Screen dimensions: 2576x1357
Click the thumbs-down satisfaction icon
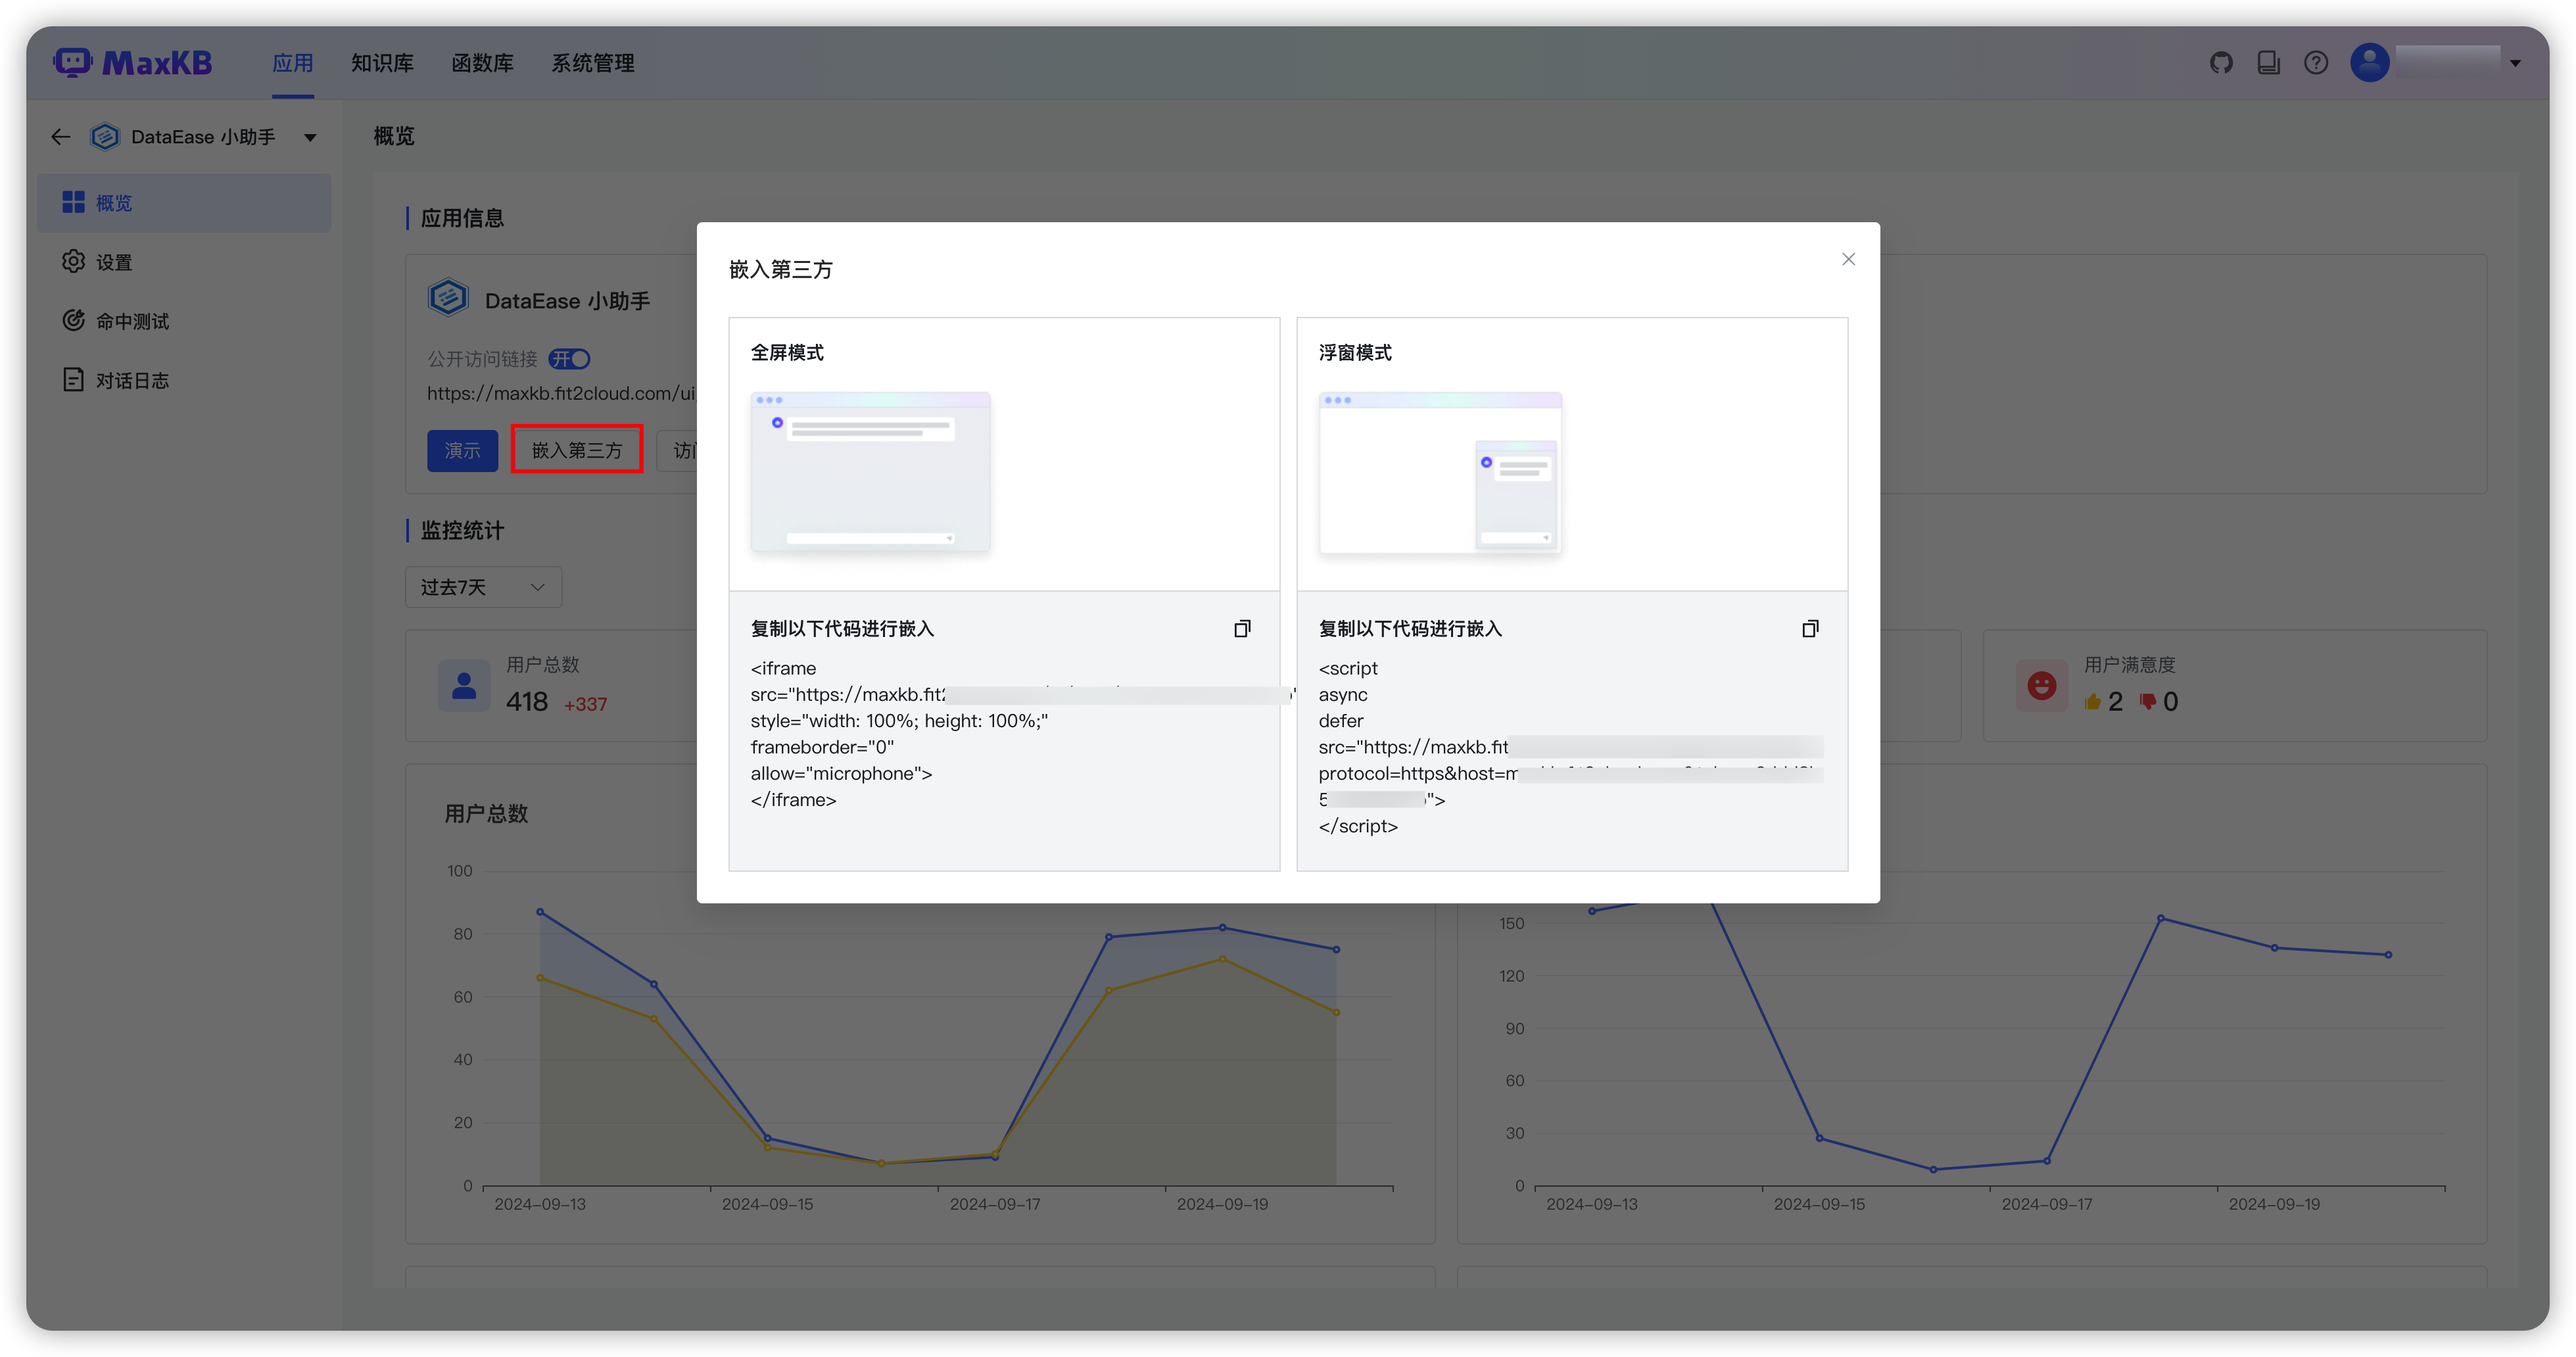tap(2147, 702)
